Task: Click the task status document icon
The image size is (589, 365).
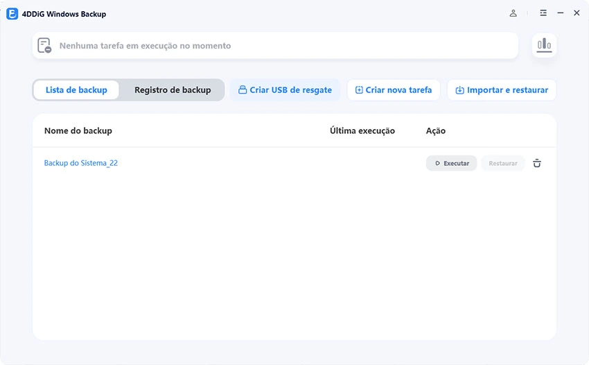Action: coord(44,46)
